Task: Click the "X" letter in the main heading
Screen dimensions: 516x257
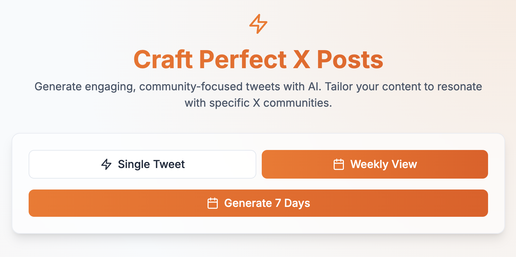Action: pos(301,60)
